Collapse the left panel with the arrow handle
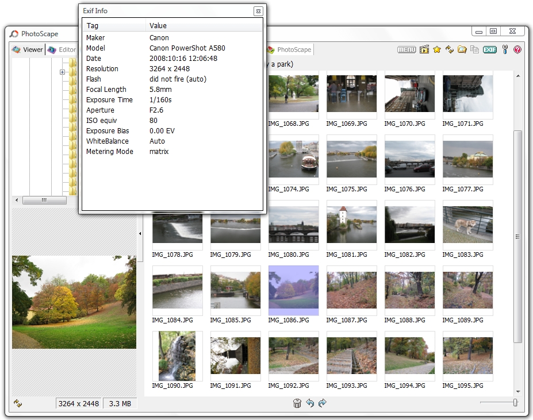Image resolution: width=533 pixels, height=420 pixels. tap(140, 233)
